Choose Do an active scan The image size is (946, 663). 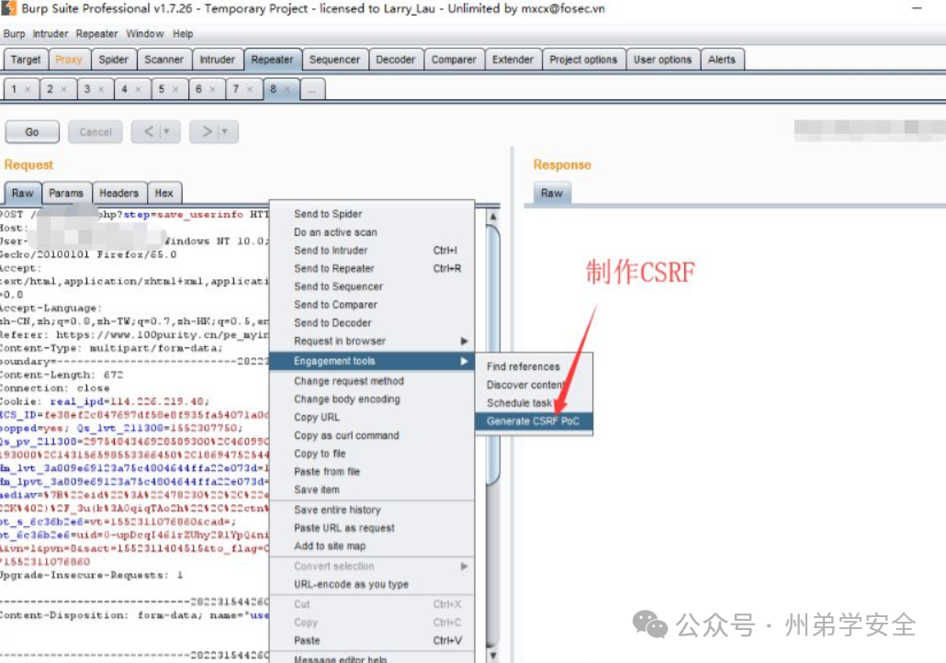[x=372, y=232]
